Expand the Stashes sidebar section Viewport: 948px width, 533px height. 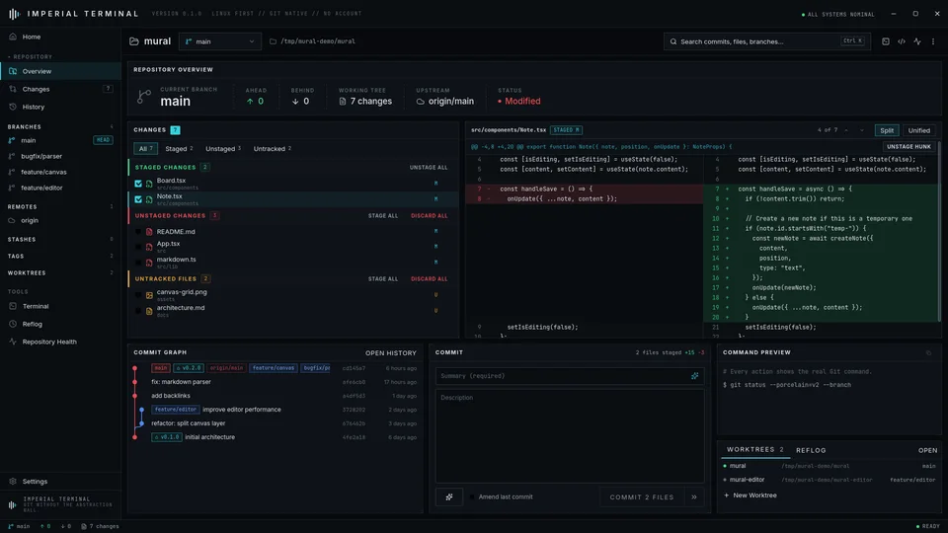point(60,239)
